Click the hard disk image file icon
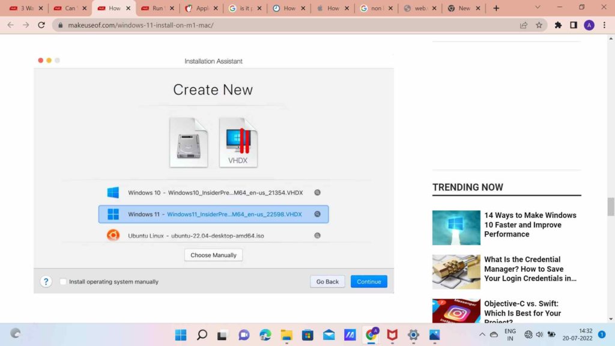This screenshot has height=346, width=615. (189, 143)
